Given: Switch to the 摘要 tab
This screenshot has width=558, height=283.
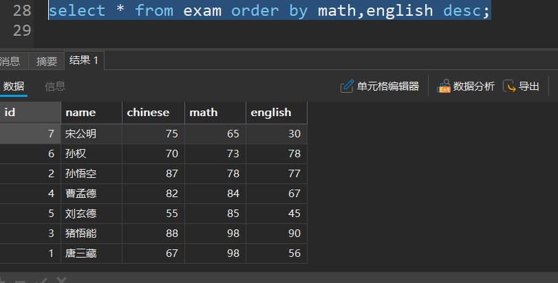Looking at the screenshot, I should [47, 61].
